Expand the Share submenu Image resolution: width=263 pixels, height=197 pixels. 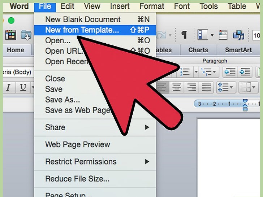click(95, 127)
